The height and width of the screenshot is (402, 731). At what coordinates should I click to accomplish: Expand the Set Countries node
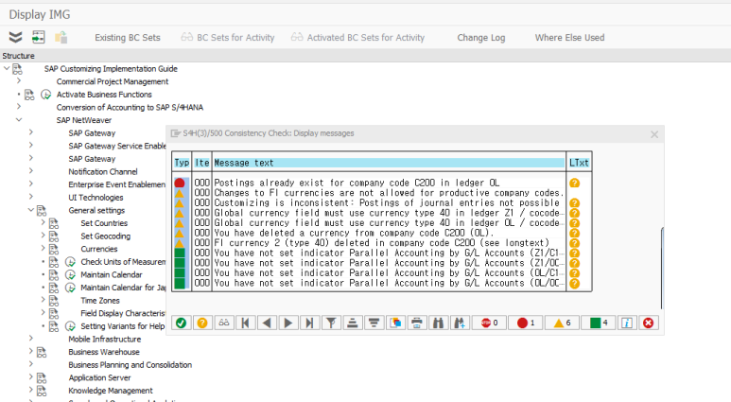click(43, 222)
